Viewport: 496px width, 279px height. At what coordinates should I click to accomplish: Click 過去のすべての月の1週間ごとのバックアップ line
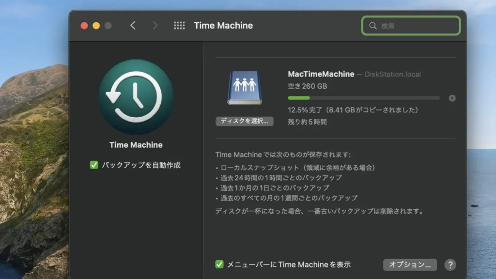click(287, 198)
